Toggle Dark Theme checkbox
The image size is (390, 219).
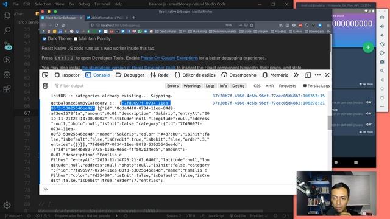point(44,39)
